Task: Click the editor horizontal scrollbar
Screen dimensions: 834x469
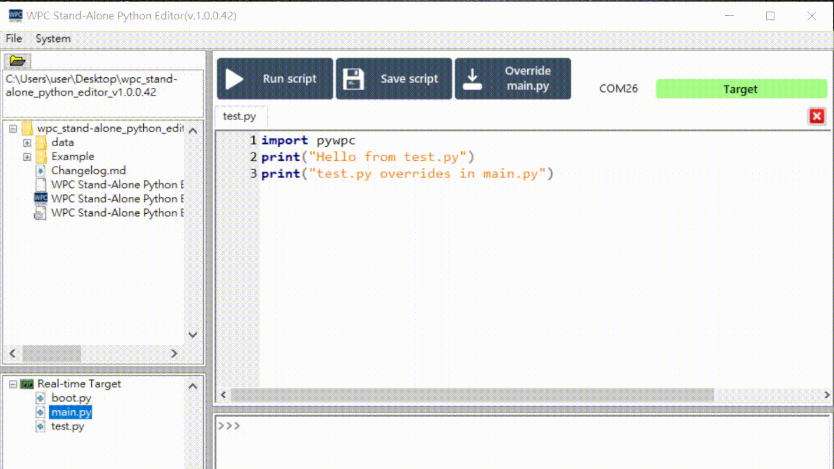Action: point(472,395)
